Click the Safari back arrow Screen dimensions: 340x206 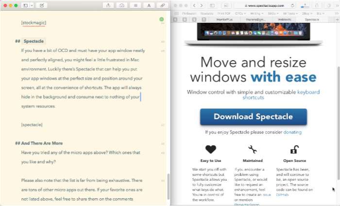click(x=194, y=5)
